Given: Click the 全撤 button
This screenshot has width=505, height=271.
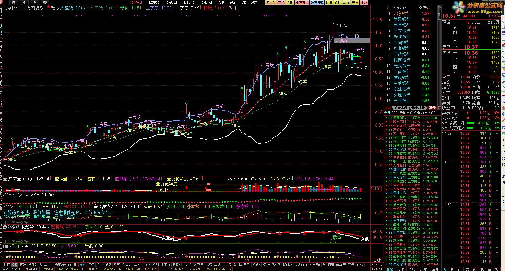Looking at the screenshot, I should (290, 2).
